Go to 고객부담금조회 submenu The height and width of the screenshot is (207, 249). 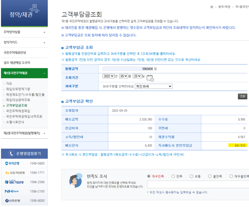click(16, 105)
